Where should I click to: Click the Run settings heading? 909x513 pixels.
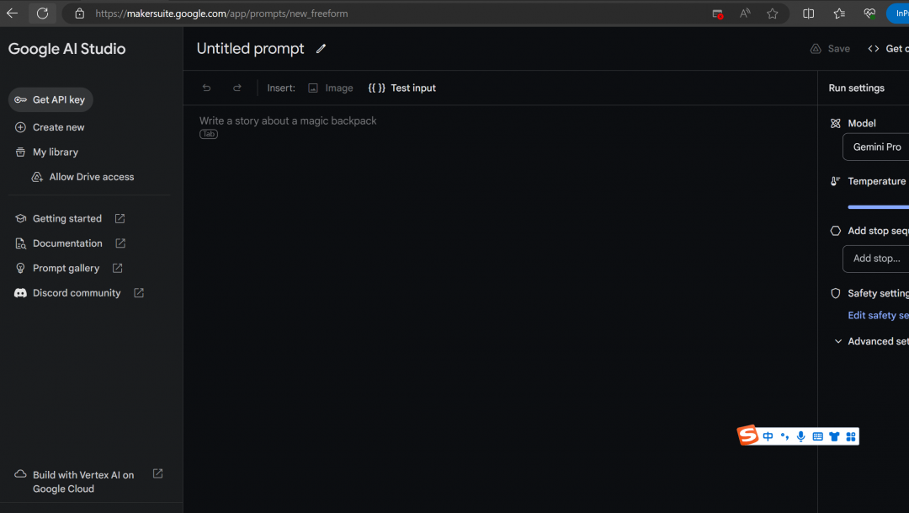tap(856, 88)
